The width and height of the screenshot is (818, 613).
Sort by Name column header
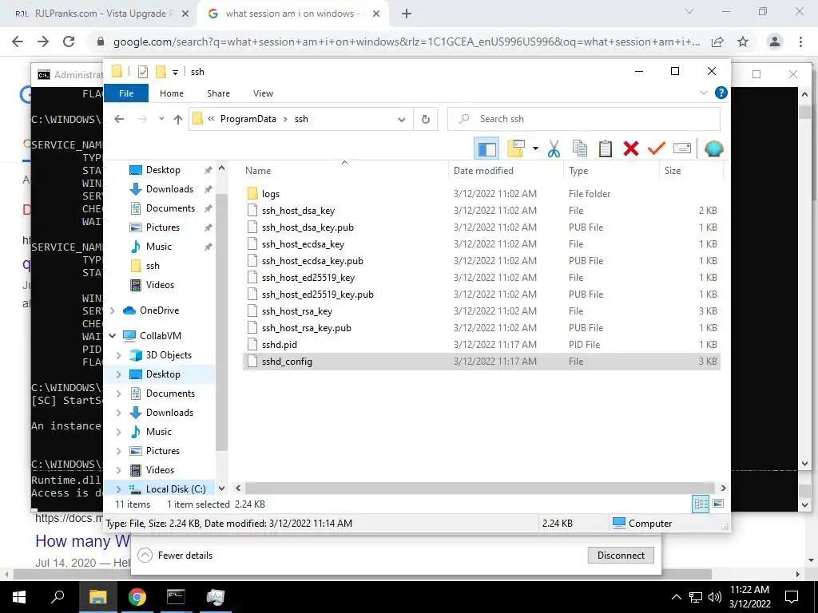(344, 171)
